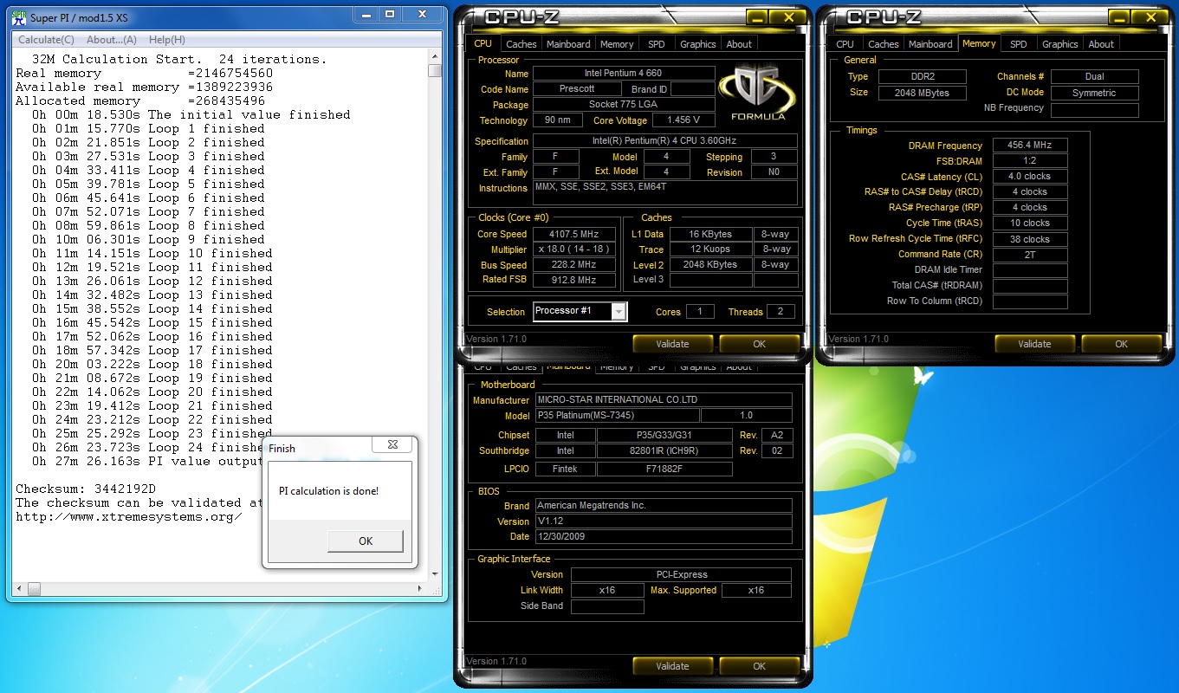
Task: Click the Southbridge 82801IR (ICH9R) field
Action: [664, 450]
